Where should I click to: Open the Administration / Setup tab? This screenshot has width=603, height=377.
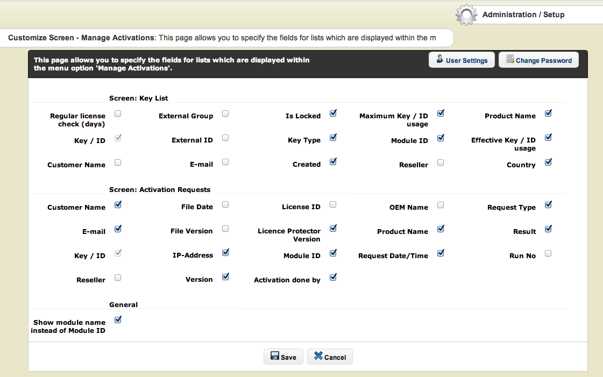click(x=523, y=15)
